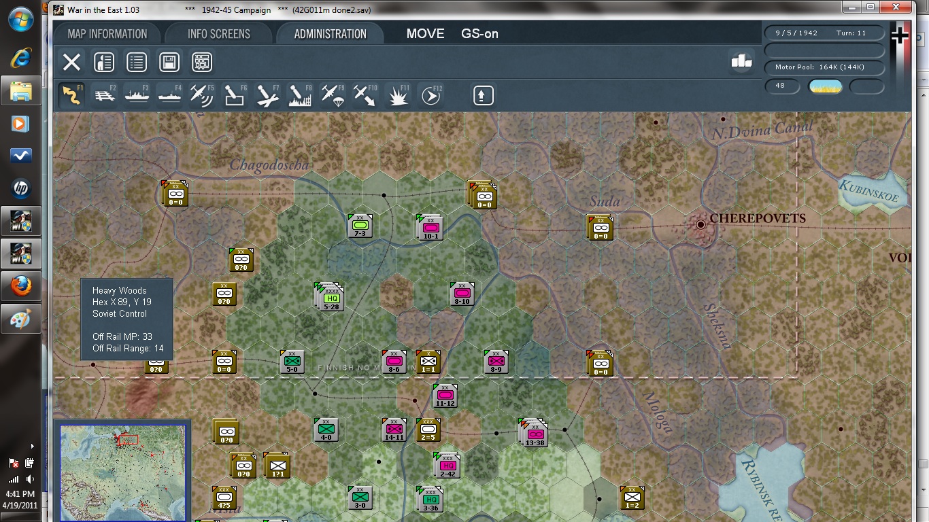Click the grid-pattern icon next to save

pyautogui.click(x=202, y=63)
